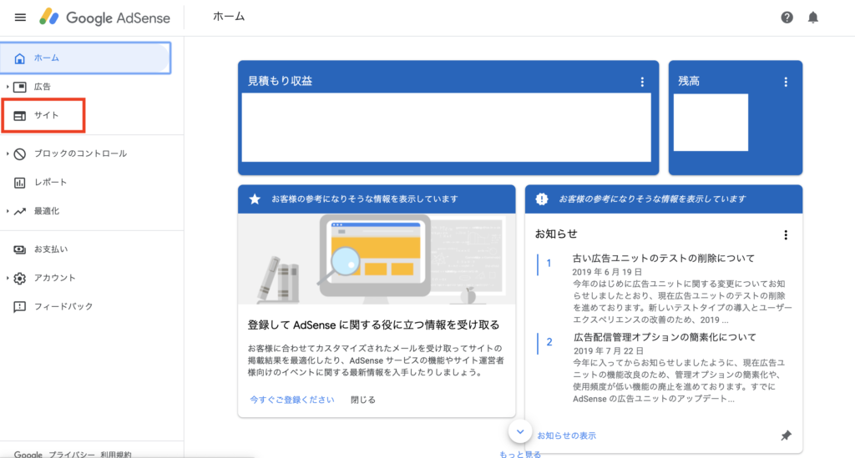The image size is (855, 458).
Task: Click the アカウント gear icon
Action: [x=20, y=279]
